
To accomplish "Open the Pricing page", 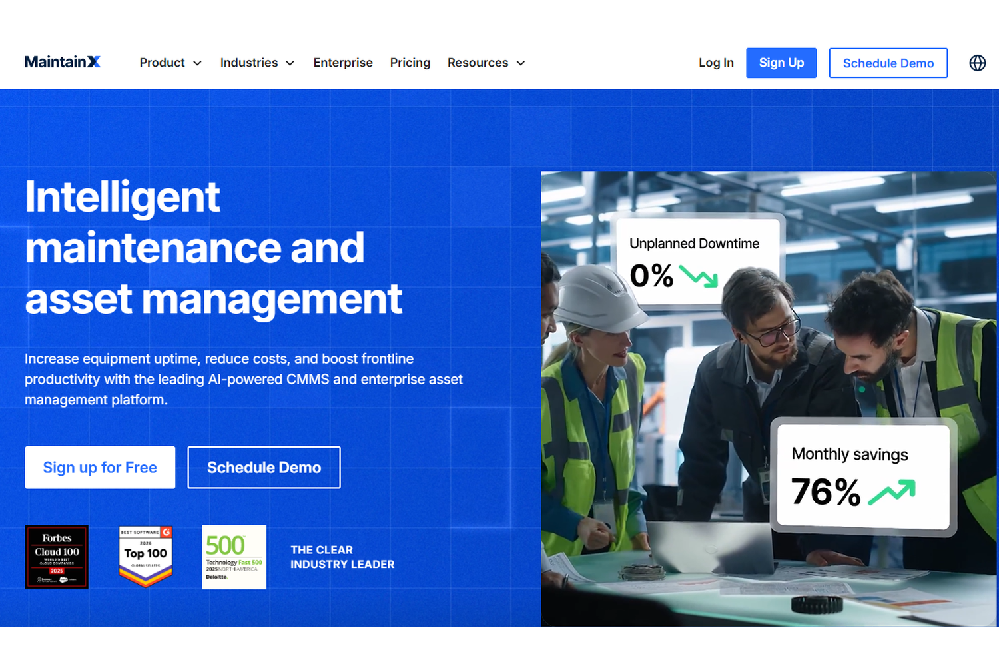I will click(x=410, y=63).
